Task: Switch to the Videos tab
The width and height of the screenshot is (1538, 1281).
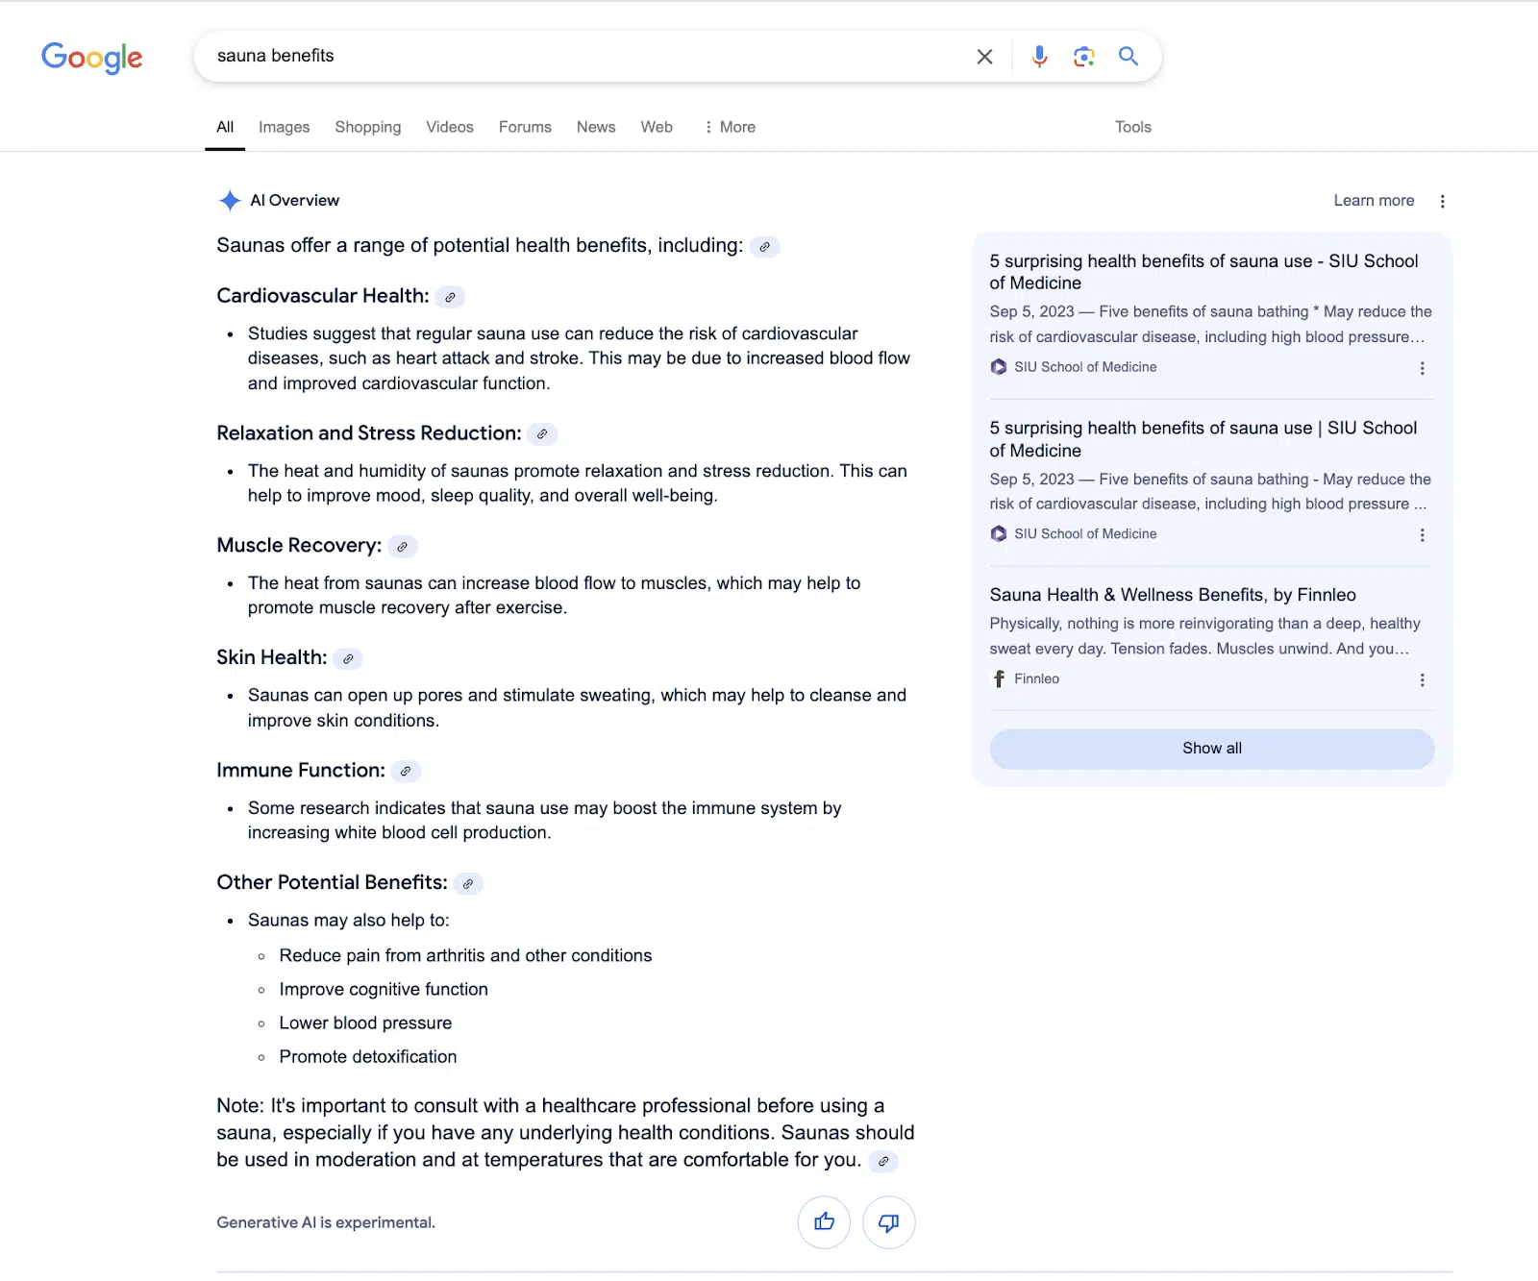Action: click(450, 127)
